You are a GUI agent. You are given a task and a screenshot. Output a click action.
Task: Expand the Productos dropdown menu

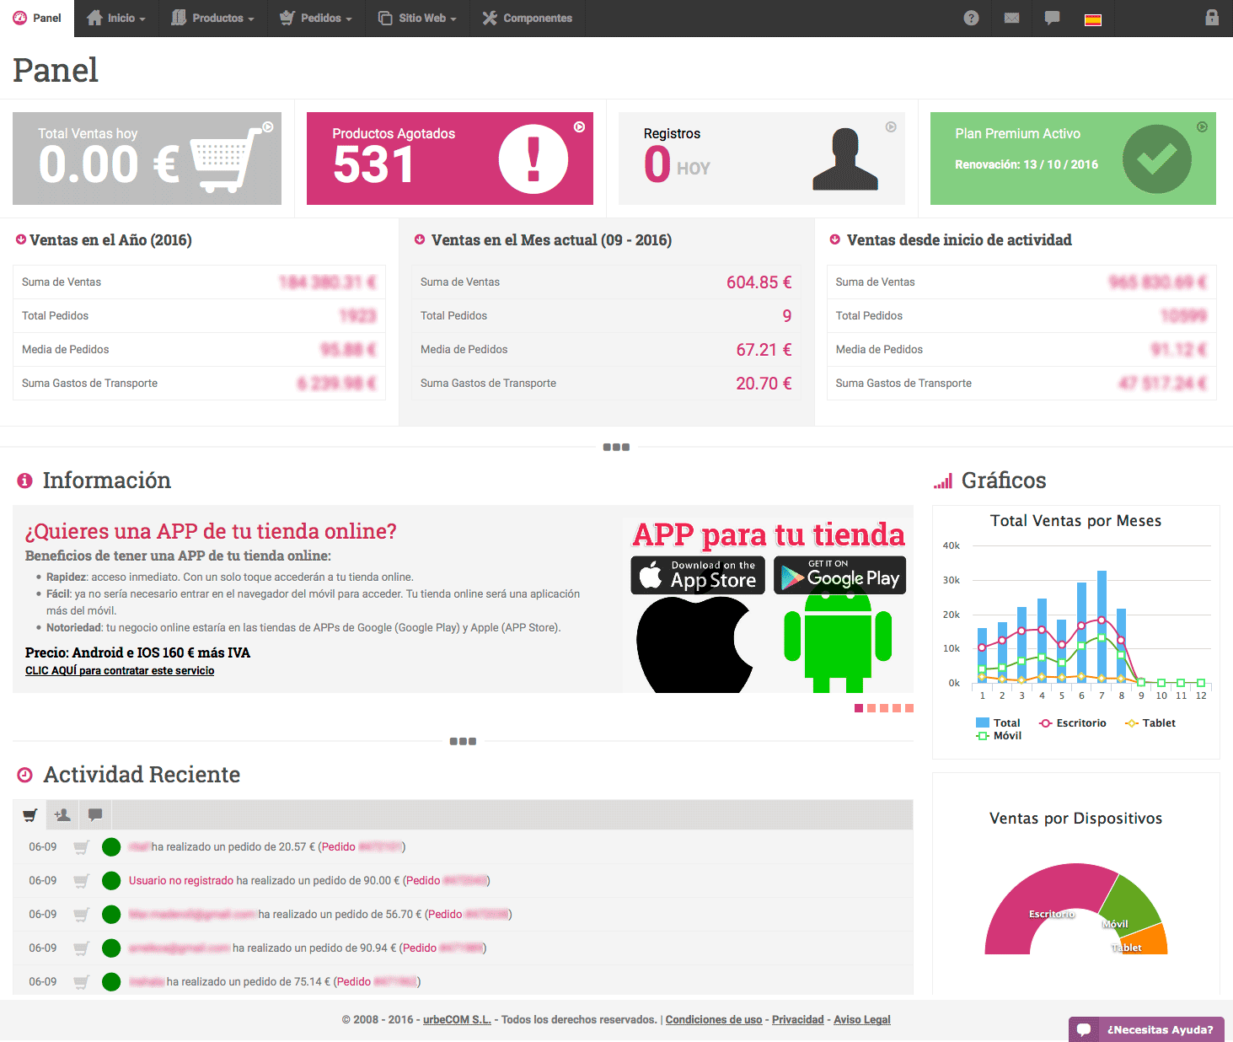(x=212, y=18)
